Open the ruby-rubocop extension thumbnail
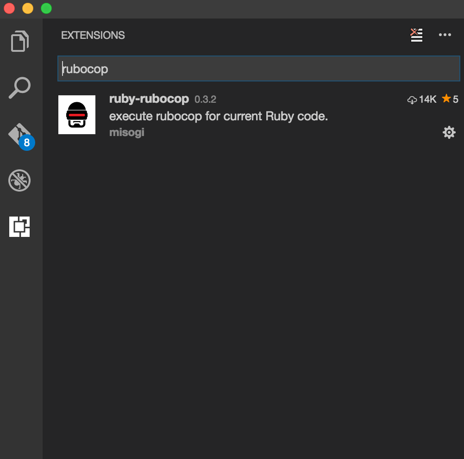Image resolution: width=464 pixels, height=459 pixels. click(77, 115)
